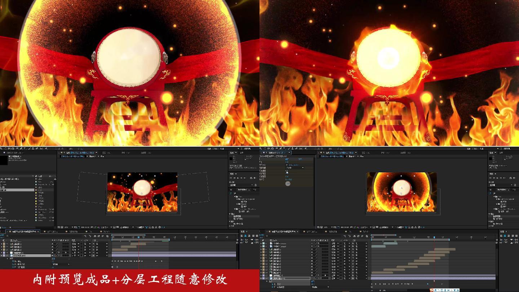Select the Type tool in right window toolbar

(284, 149)
